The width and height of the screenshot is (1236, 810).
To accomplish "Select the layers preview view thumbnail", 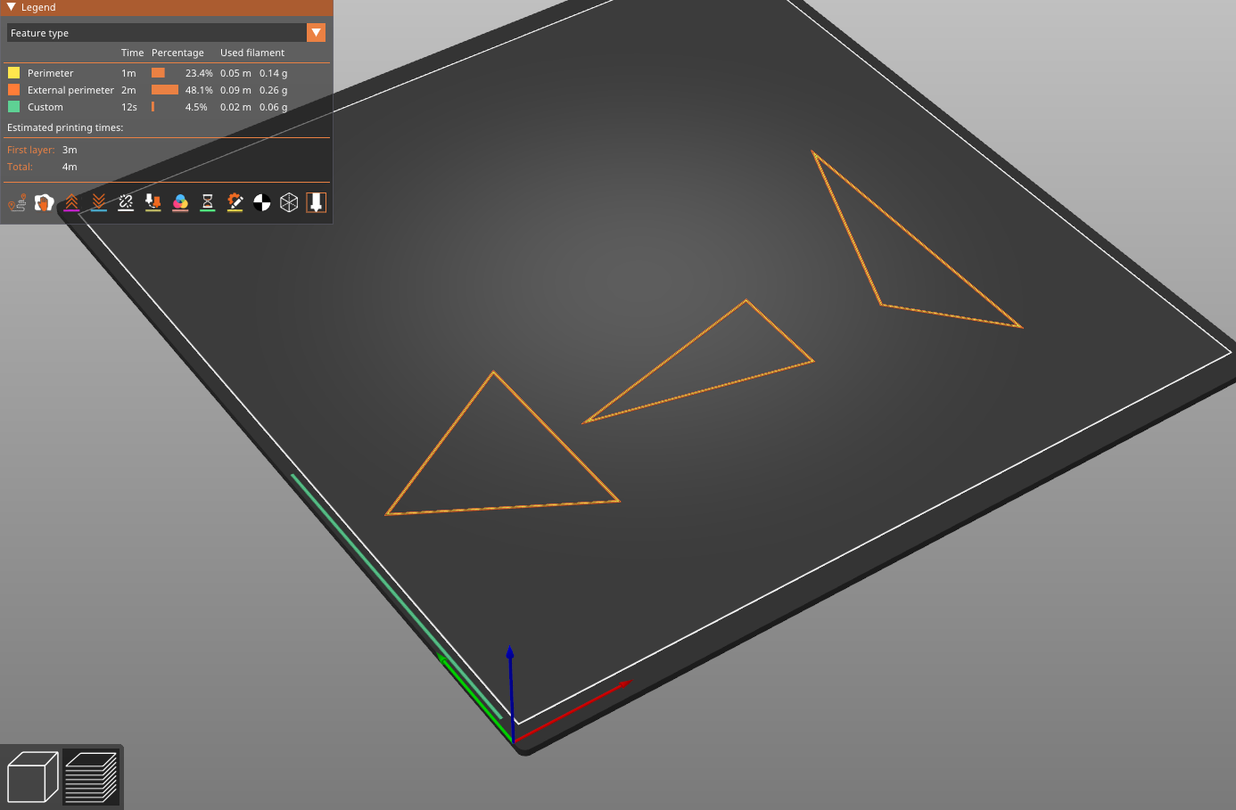I will (x=92, y=775).
